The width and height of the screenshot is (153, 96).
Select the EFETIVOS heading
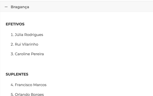15,24
